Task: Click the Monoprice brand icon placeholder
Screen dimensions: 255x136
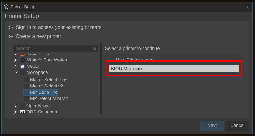Action: [x=23, y=73]
